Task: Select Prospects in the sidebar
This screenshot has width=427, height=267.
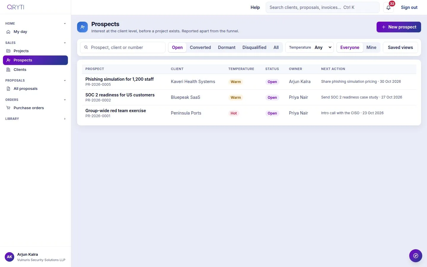Action: point(35,60)
